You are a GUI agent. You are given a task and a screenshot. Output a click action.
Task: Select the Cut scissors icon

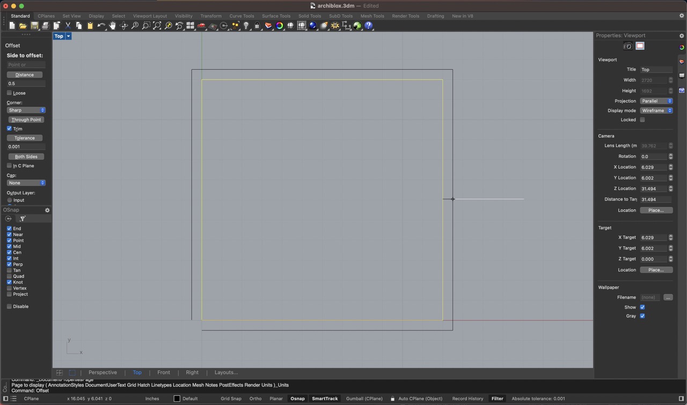tap(68, 26)
